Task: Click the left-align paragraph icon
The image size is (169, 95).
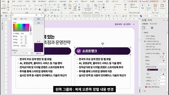Action: [x=45, y=10]
